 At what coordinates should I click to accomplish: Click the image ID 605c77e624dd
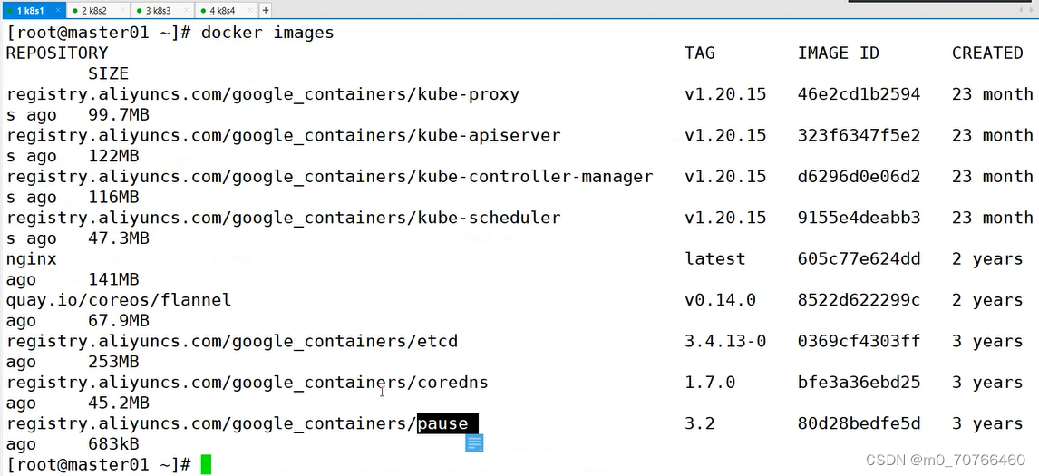coord(859,259)
